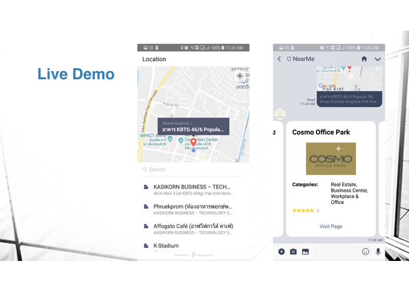The height and width of the screenshot is (291, 409).
Task: Tap the Google logo on chat map
Action: tap(327, 86)
